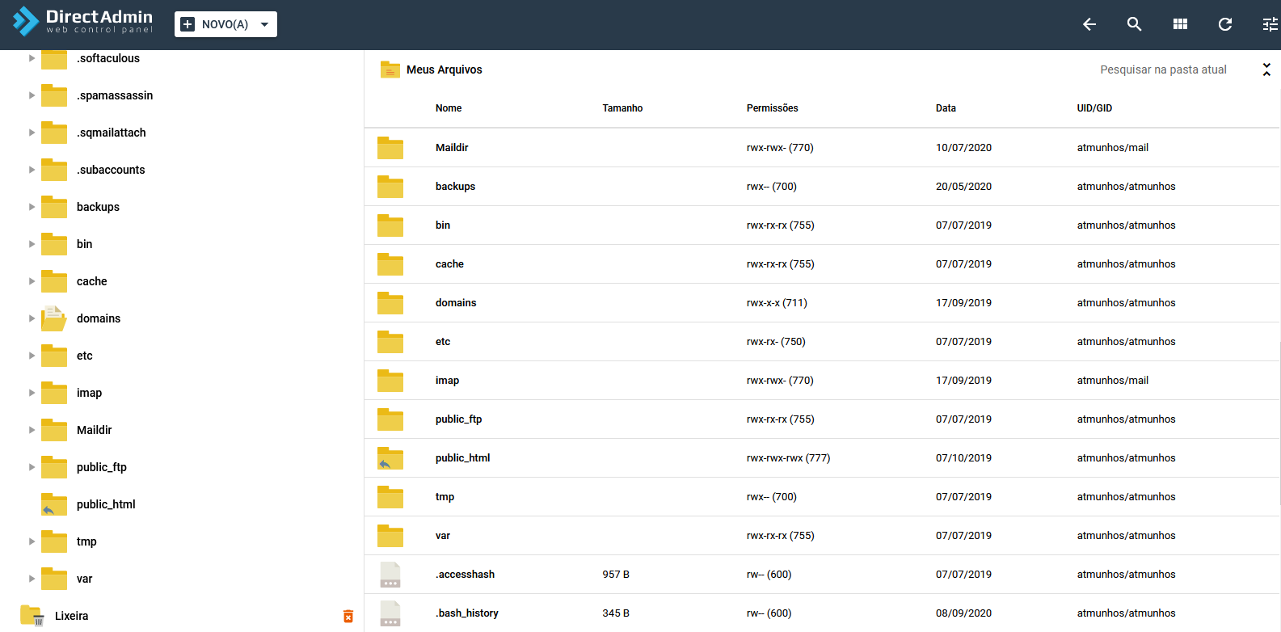Click backups folder icon in file list
The width and height of the screenshot is (1281, 632).
coord(390,186)
